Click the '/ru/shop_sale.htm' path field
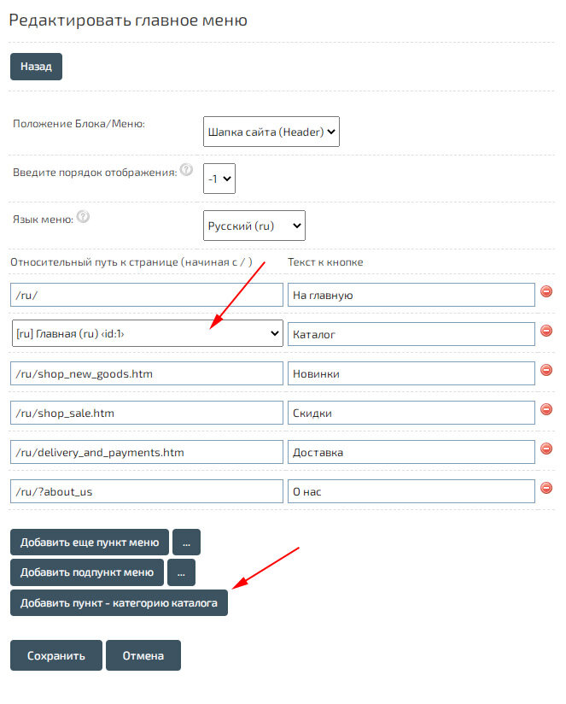The width and height of the screenshot is (566, 704). [x=148, y=413]
